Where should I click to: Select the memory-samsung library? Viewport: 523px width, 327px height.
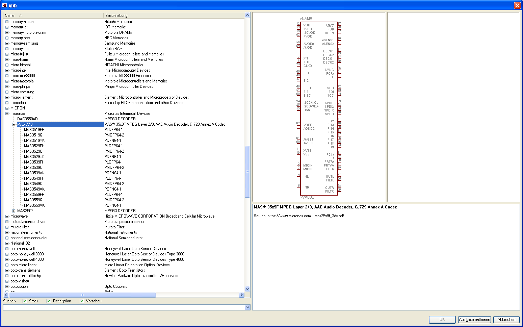(24, 43)
